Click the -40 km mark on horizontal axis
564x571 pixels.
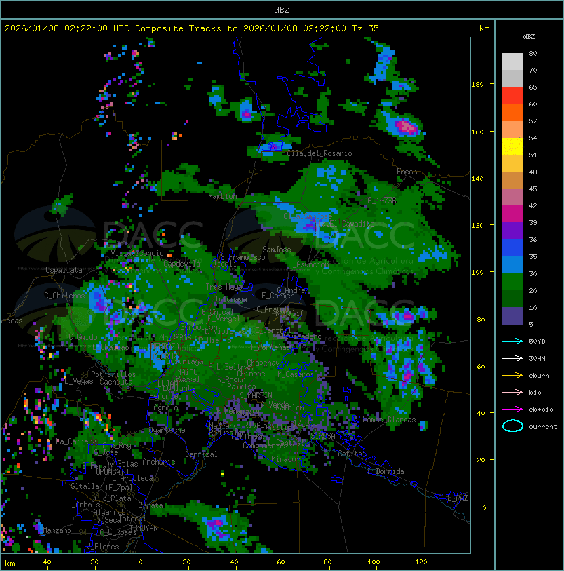click(45, 562)
